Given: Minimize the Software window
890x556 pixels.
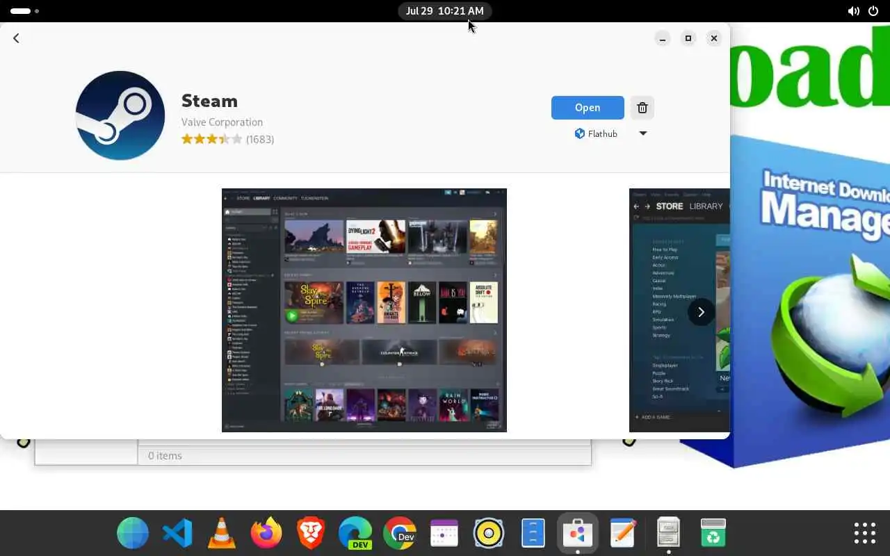Looking at the screenshot, I should click(x=663, y=38).
